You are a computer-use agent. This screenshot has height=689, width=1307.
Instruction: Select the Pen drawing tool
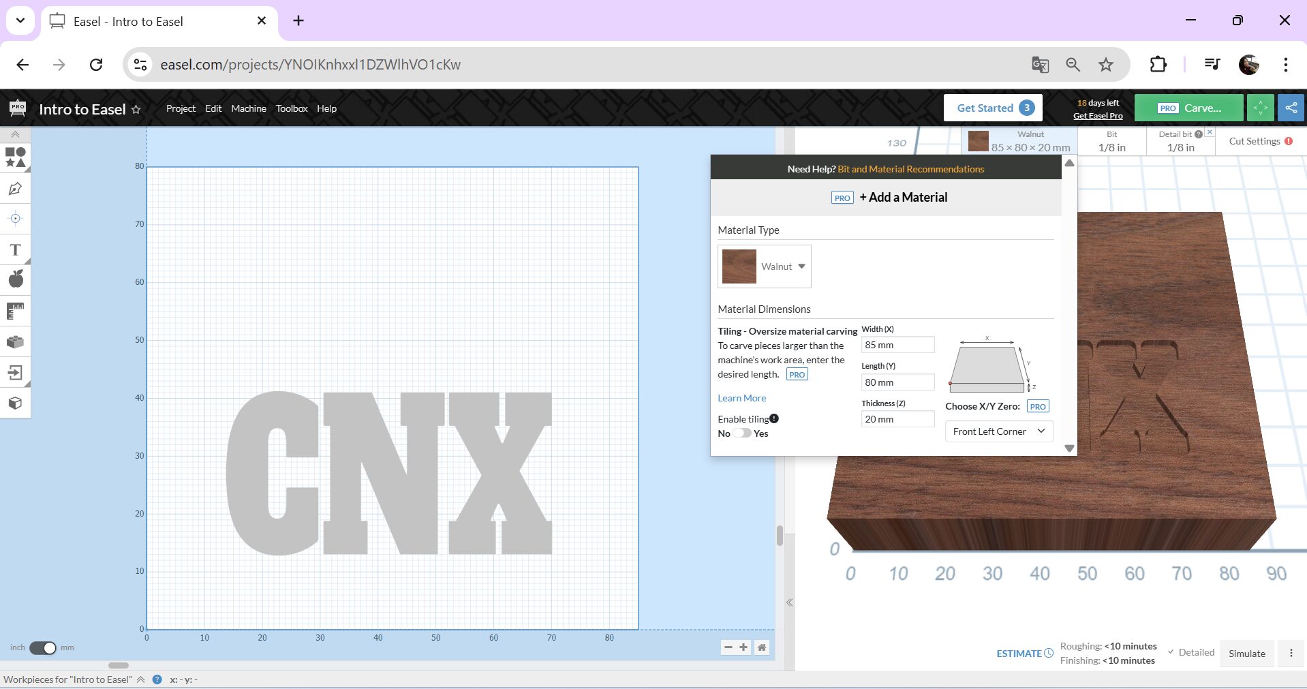tap(15, 189)
